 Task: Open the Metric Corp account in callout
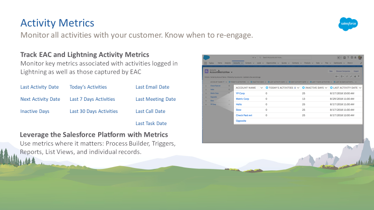242,99
